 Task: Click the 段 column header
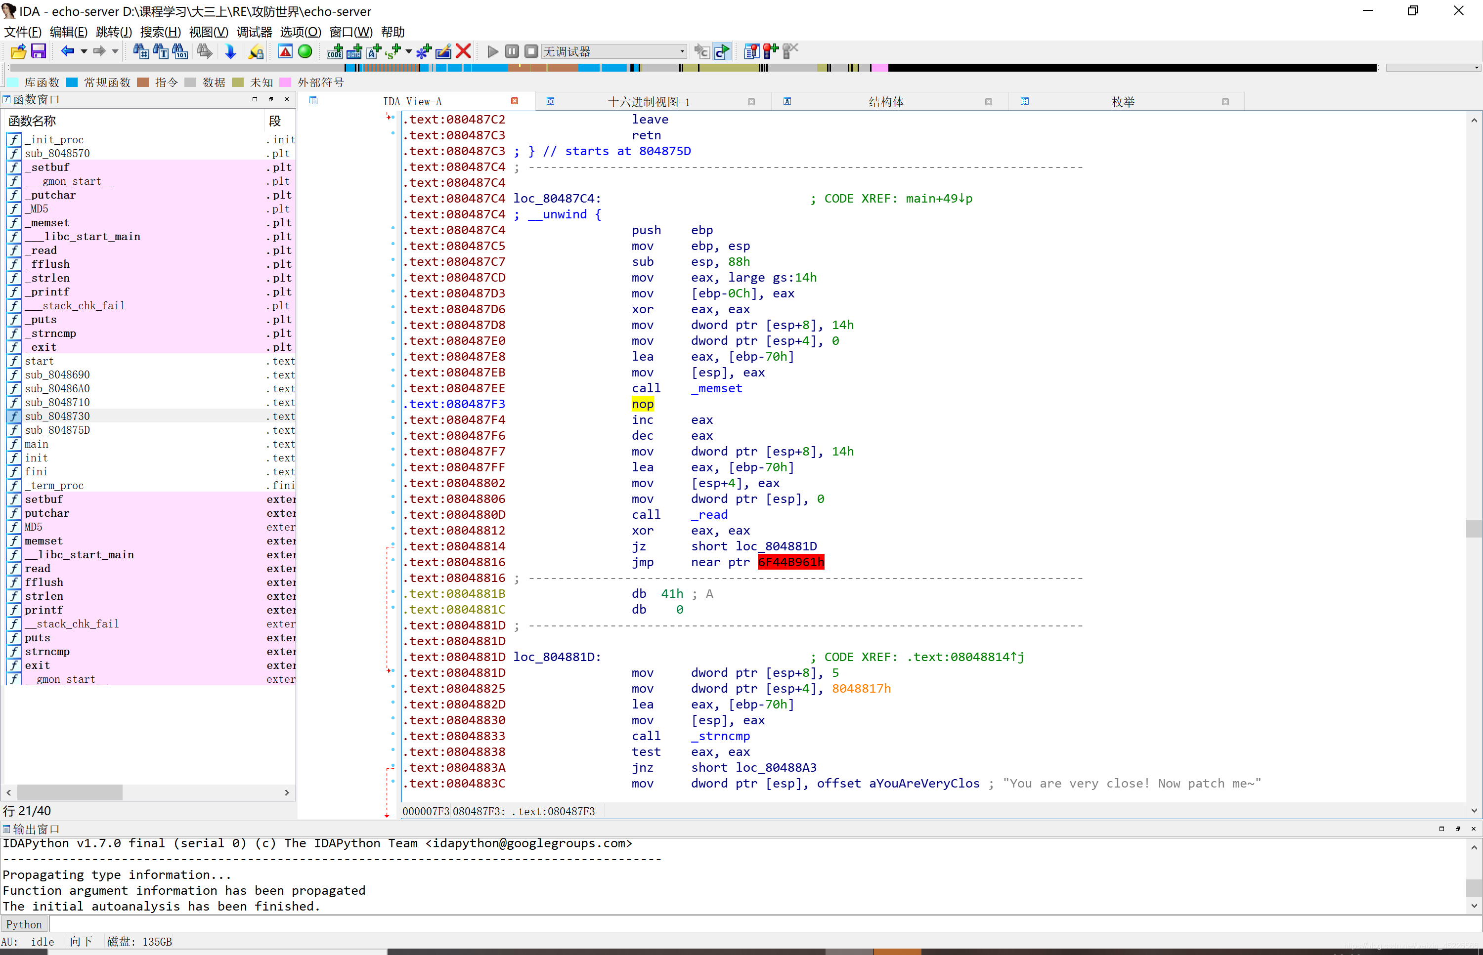[x=279, y=121]
